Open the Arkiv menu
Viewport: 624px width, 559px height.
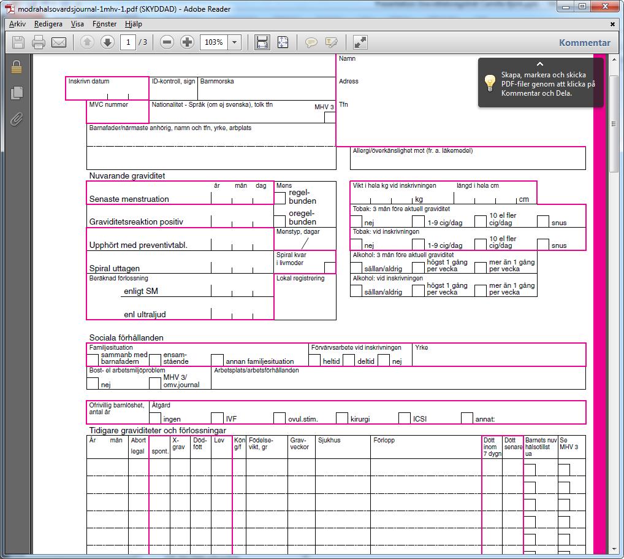tap(18, 24)
